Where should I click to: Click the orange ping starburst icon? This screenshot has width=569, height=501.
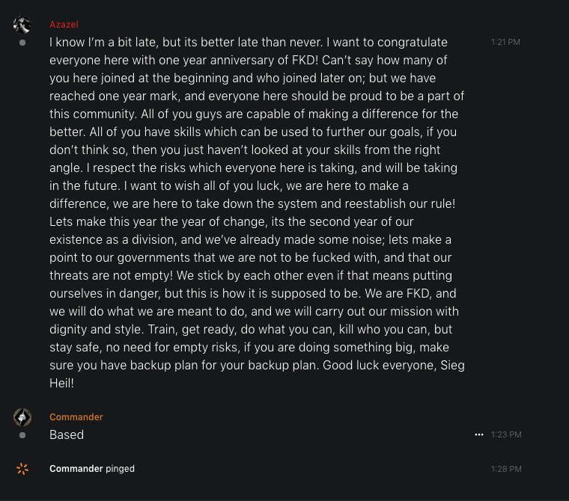point(22,469)
